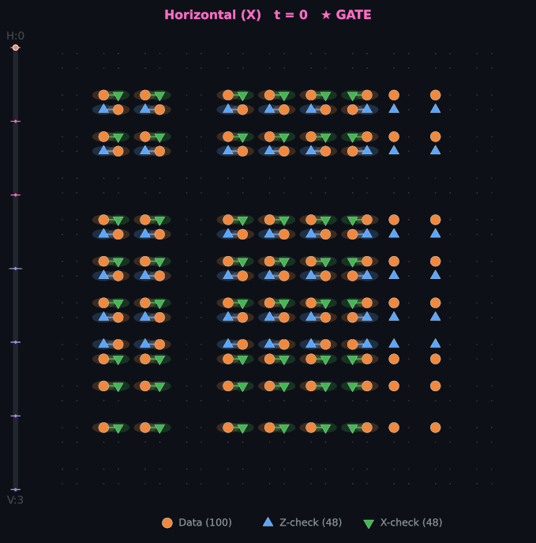Click the bottom-most tick on vertical slider
The width and height of the screenshot is (536, 543).
point(15,489)
